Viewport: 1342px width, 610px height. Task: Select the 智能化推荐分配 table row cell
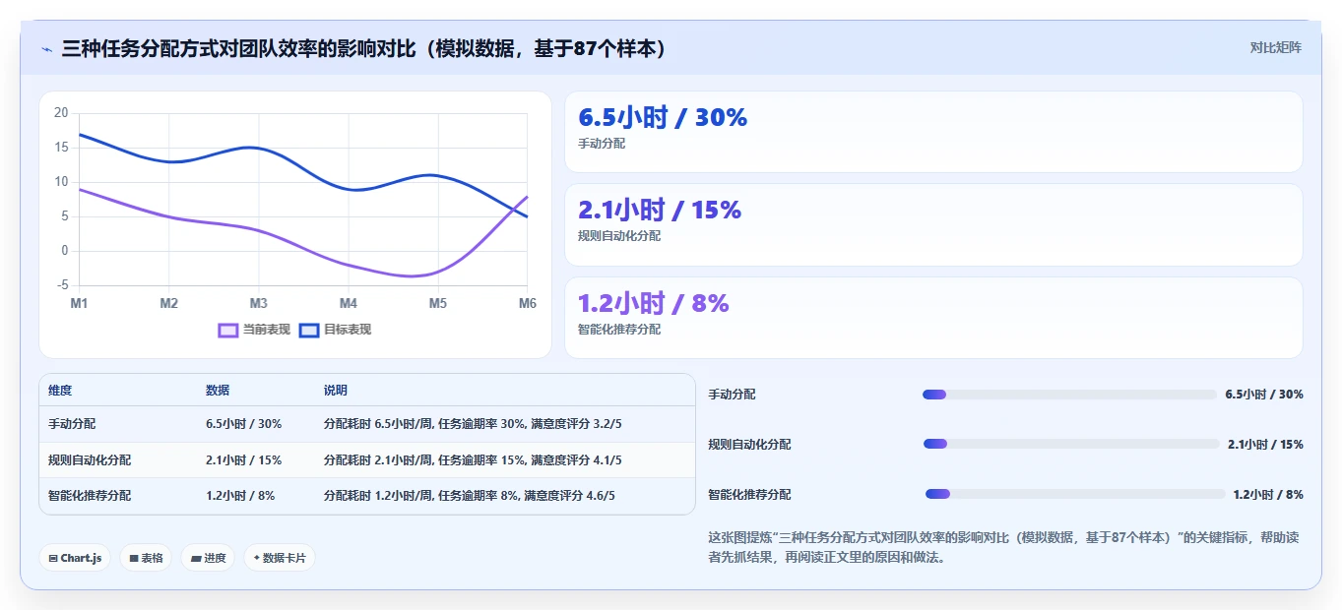[90, 495]
